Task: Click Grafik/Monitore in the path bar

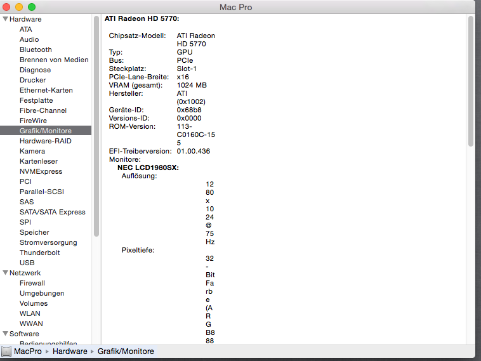Action: pyautogui.click(x=126, y=351)
